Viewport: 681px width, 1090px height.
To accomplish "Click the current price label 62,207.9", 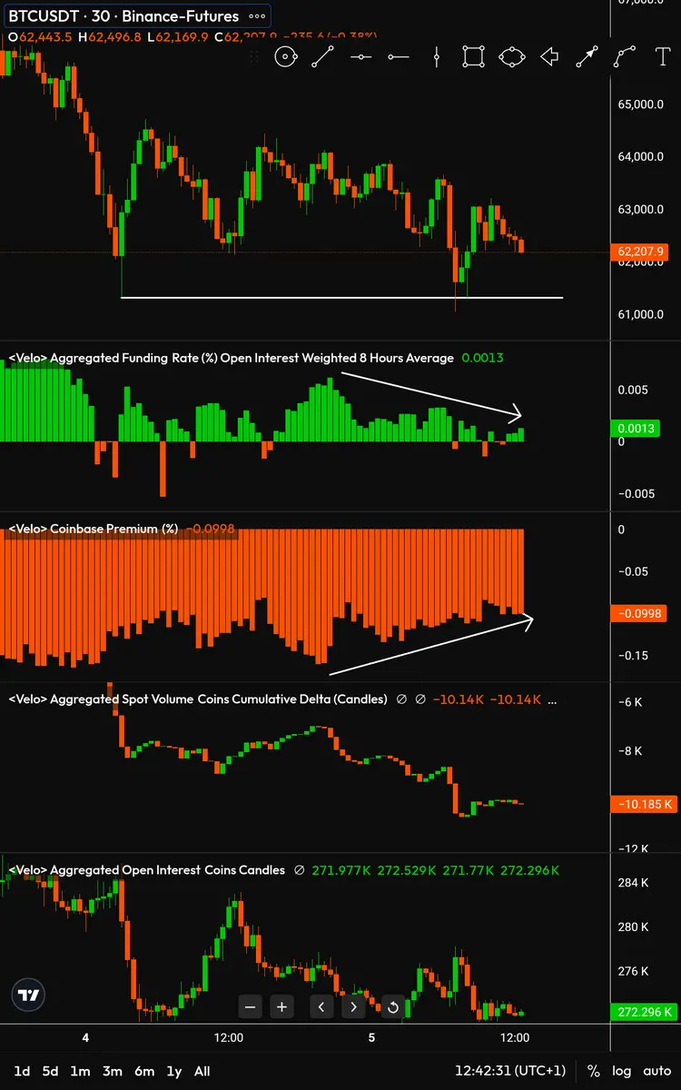I will click(642, 252).
